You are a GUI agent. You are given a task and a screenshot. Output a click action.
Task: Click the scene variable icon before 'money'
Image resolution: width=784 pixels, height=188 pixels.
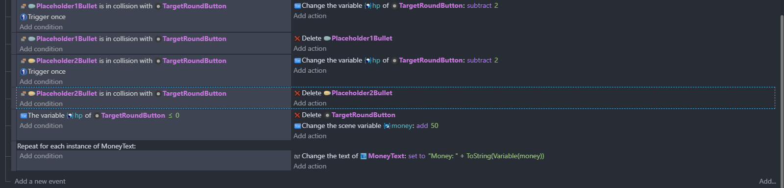(x=387, y=126)
